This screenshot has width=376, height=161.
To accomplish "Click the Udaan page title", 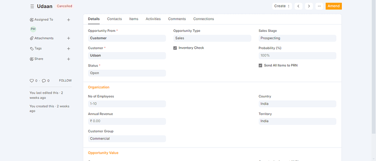I will pos(44,7).
